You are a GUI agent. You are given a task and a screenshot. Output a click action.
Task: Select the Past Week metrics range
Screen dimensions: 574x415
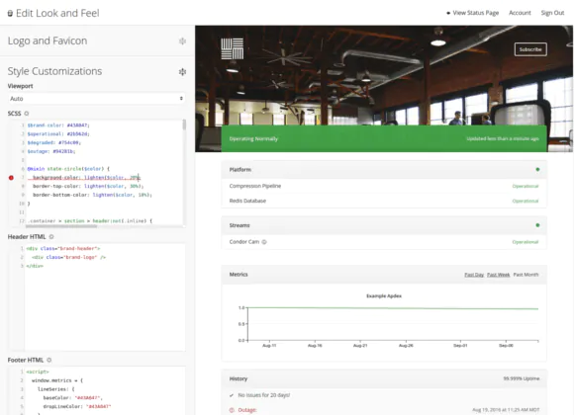click(x=498, y=275)
